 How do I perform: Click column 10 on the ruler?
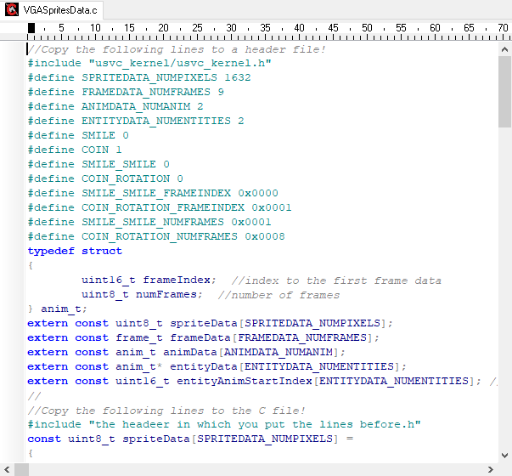[x=95, y=28]
